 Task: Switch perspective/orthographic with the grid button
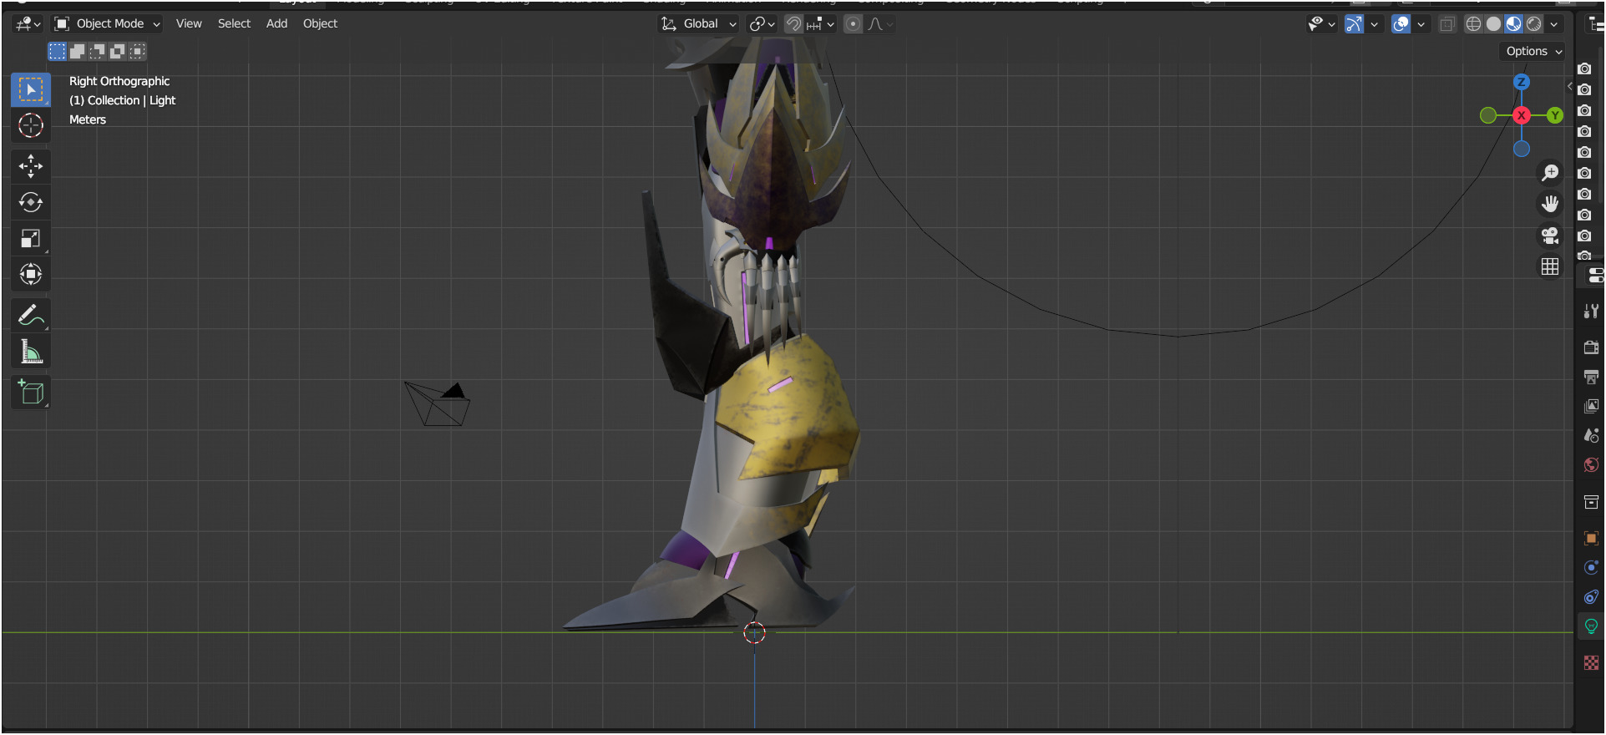[x=1550, y=266]
